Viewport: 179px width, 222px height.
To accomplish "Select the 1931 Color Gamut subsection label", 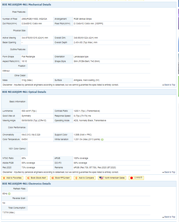I will coord(18,149).
